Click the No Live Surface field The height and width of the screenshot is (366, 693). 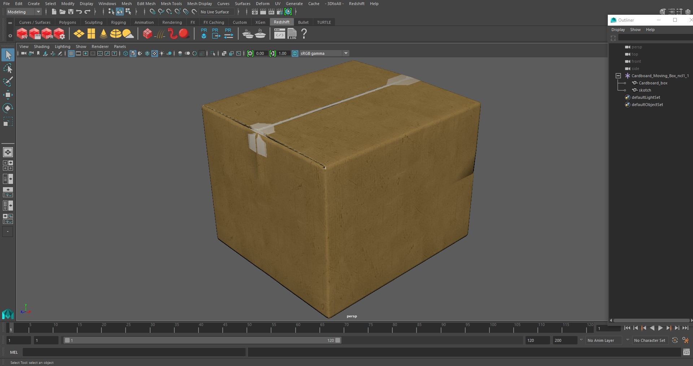click(x=217, y=12)
